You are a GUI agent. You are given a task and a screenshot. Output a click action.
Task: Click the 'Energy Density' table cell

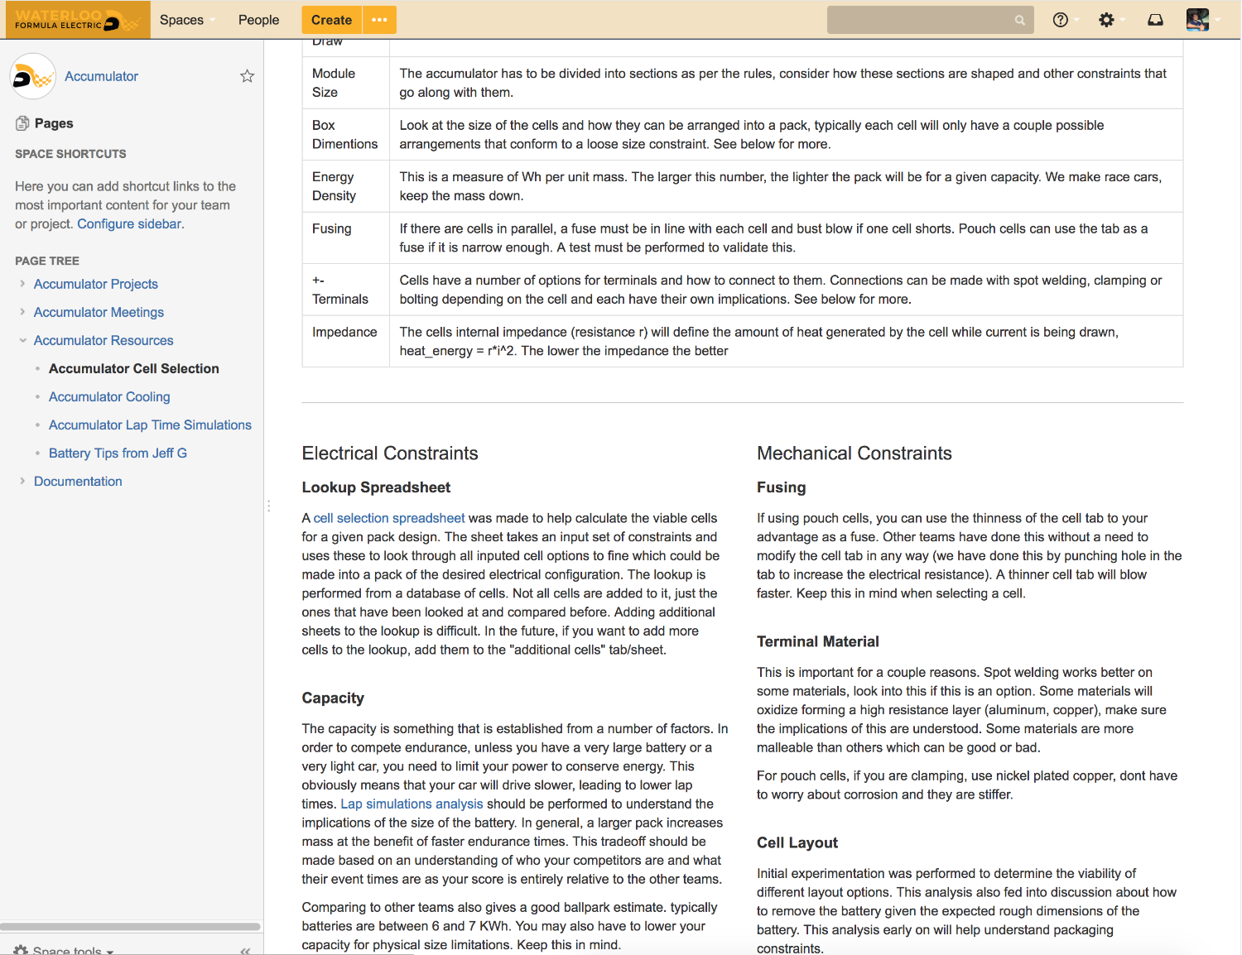(x=345, y=186)
